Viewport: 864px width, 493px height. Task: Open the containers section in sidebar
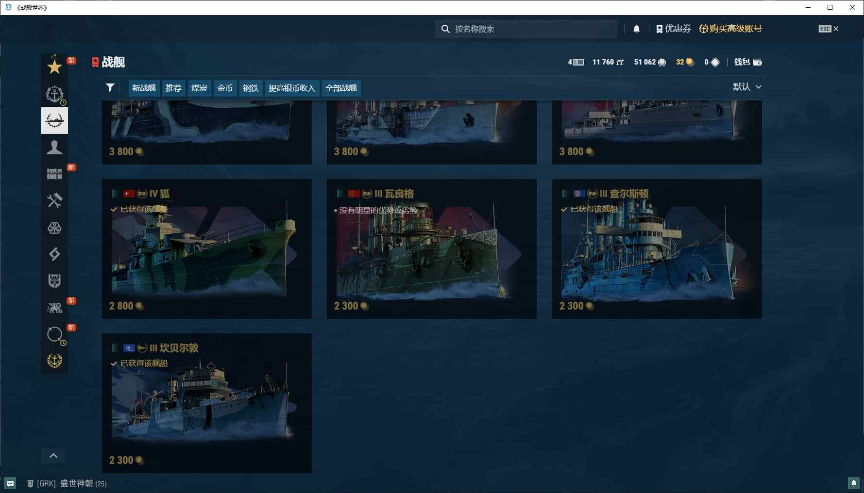(54, 174)
